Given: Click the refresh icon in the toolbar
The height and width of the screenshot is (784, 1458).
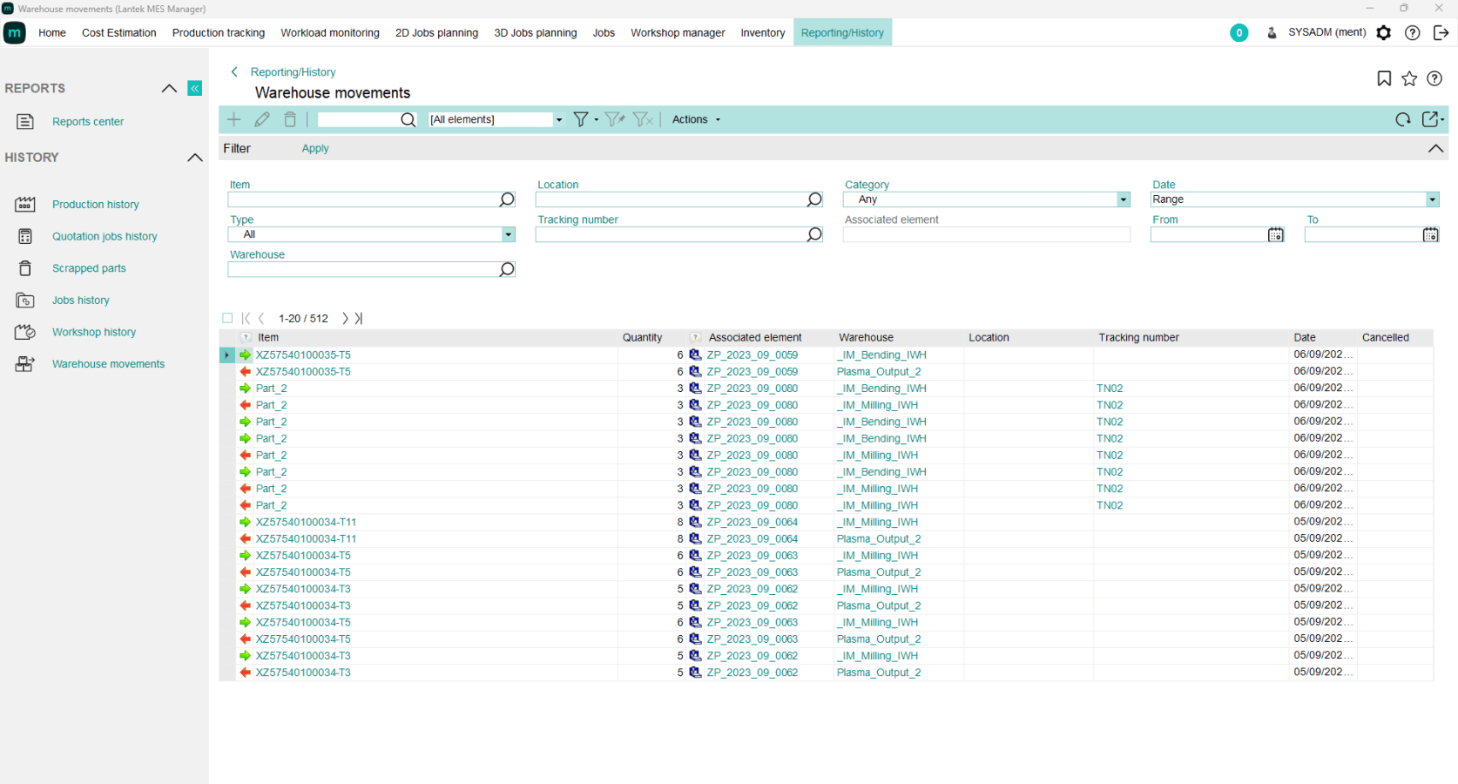Looking at the screenshot, I should (x=1402, y=119).
